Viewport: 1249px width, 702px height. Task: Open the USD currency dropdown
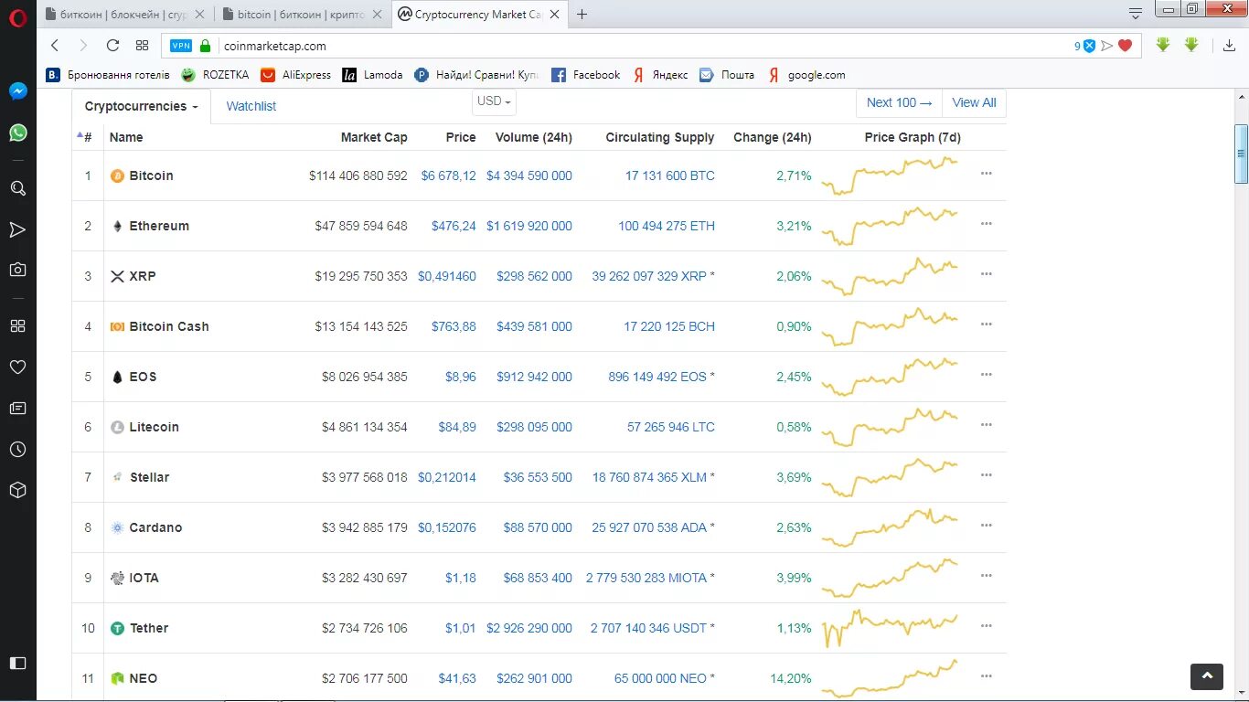tap(494, 101)
